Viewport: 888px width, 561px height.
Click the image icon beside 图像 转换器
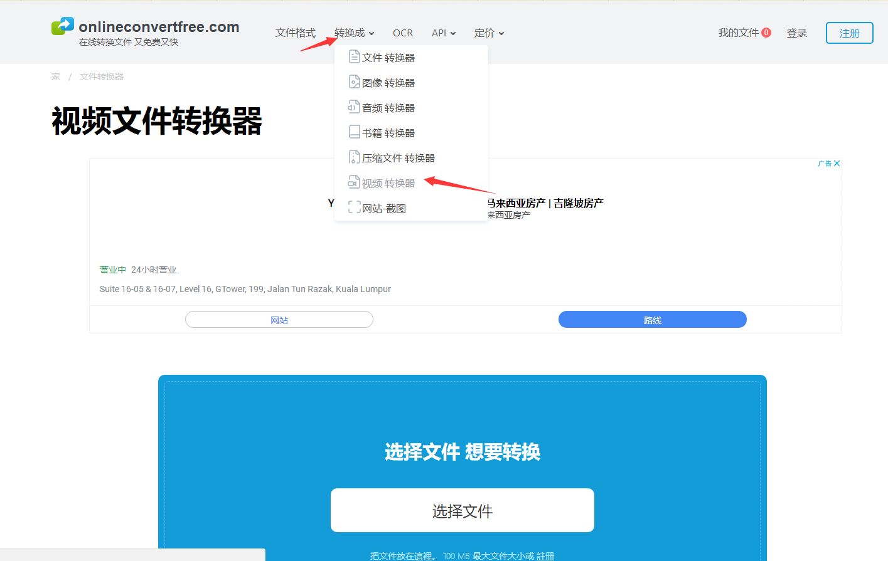pyautogui.click(x=354, y=82)
